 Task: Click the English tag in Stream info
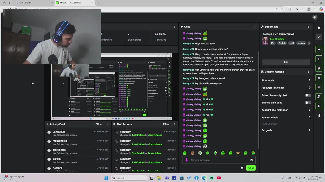282,43
